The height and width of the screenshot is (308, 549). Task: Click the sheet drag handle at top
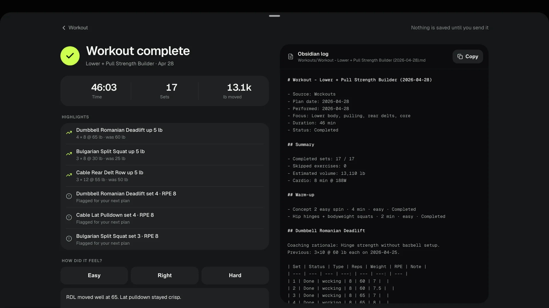click(274, 16)
